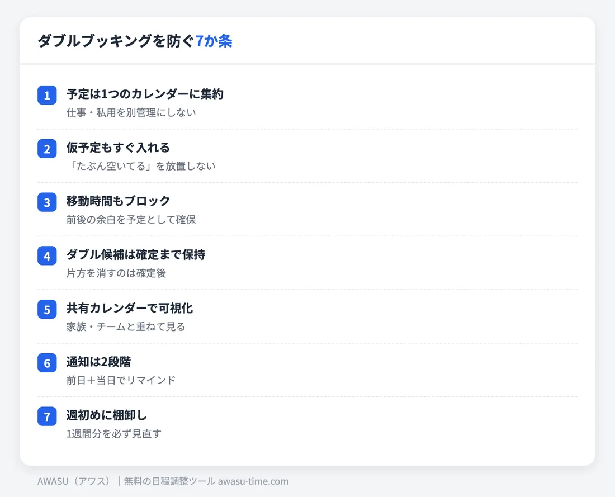Click the blue number 1 badge
615x497 pixels.
click(x=47, y=96)
